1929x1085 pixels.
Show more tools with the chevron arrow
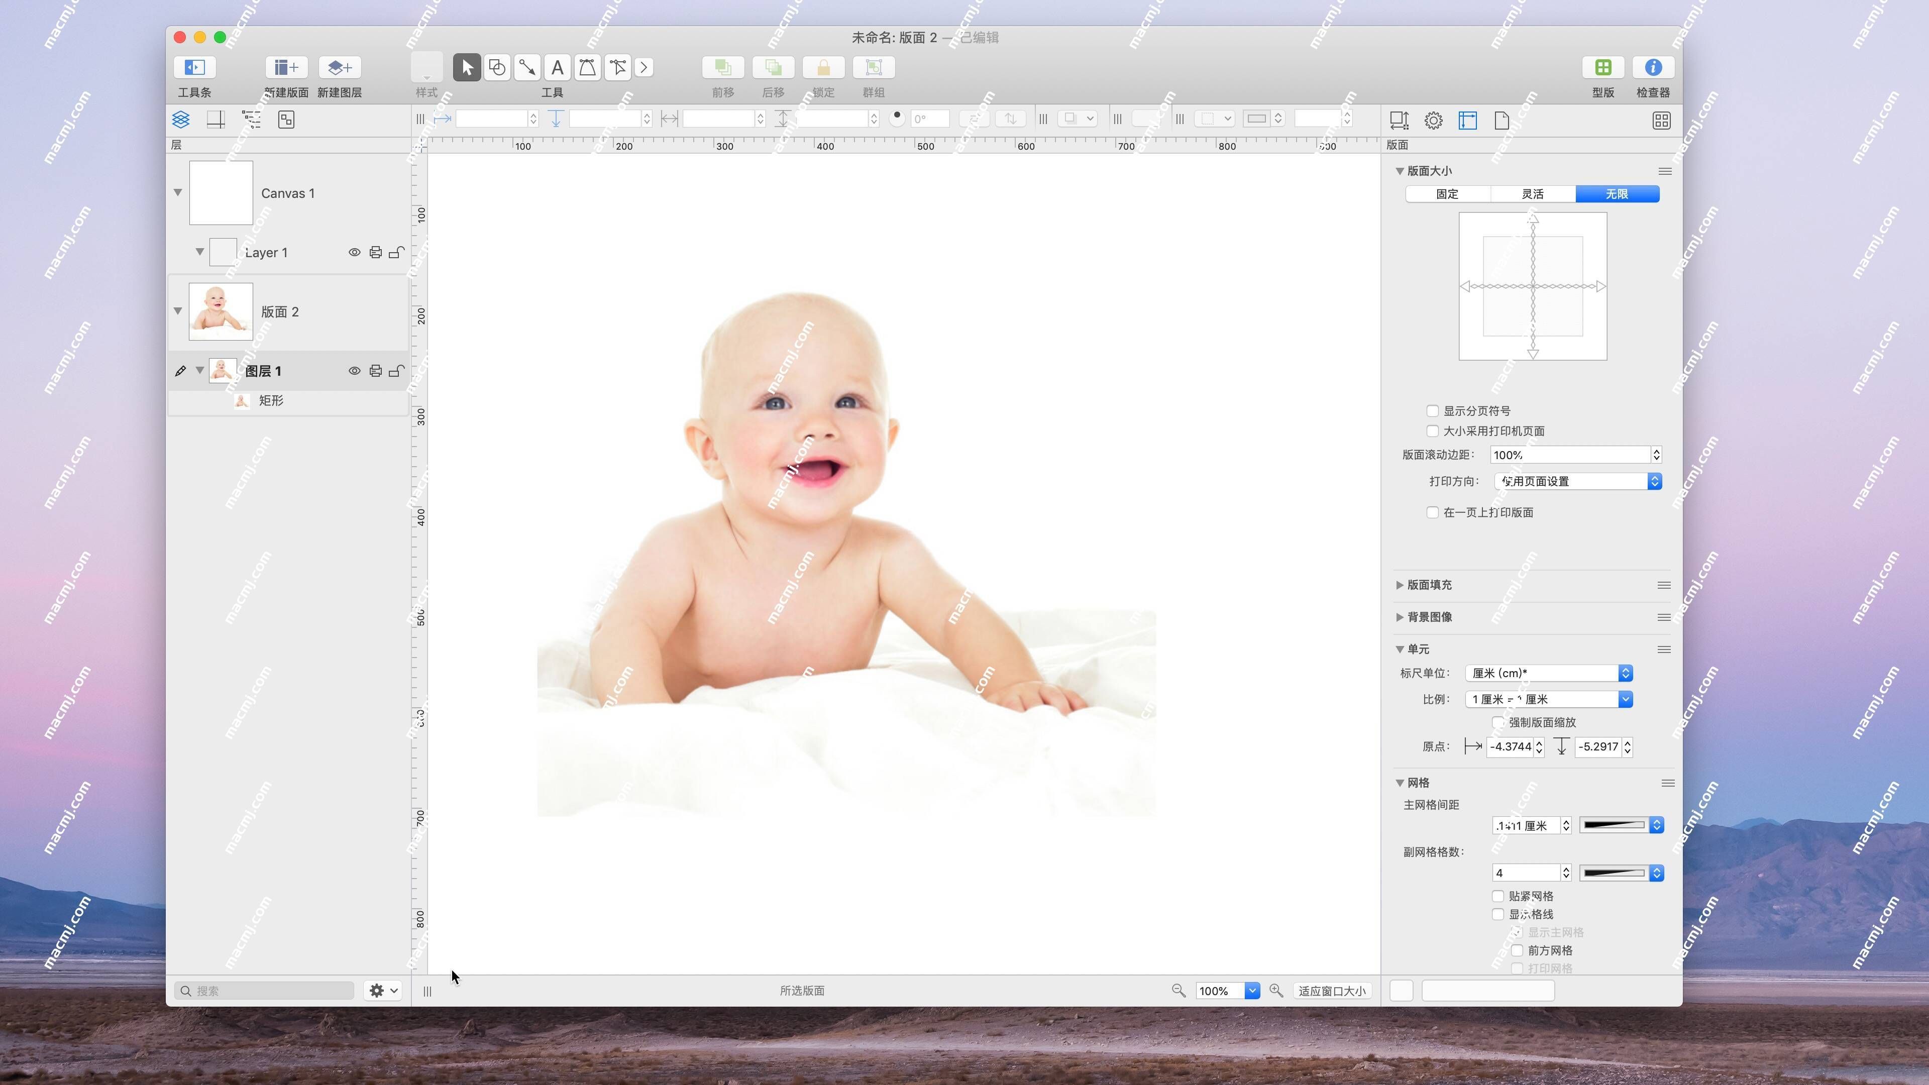[644, 67]
